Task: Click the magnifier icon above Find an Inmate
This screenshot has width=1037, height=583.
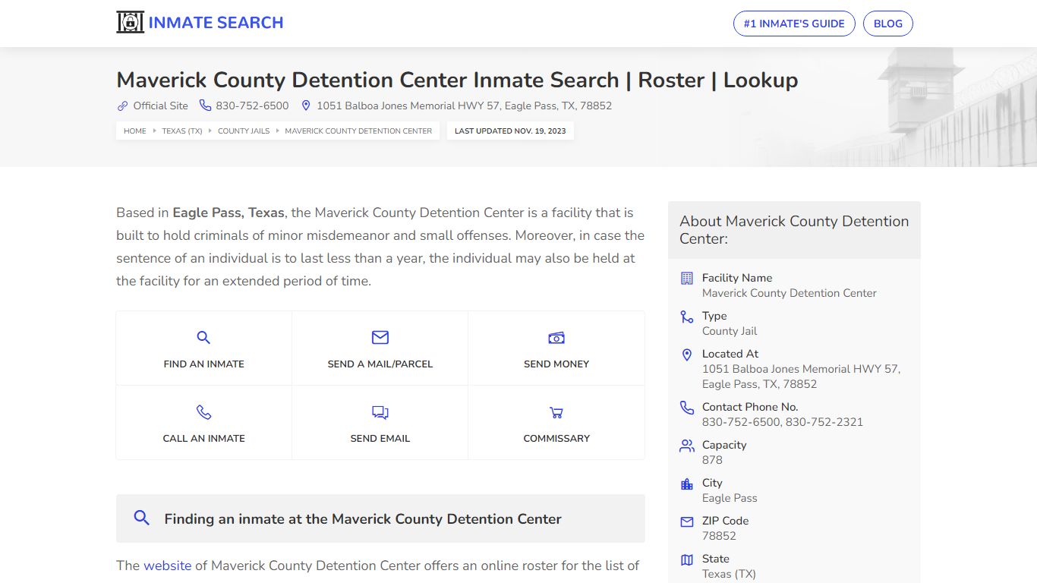Action: point(203,338)
